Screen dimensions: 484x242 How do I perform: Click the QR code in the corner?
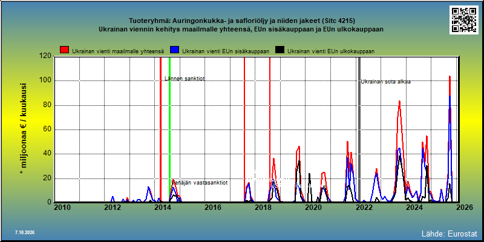(463, 20)
